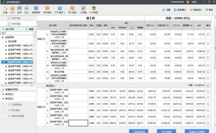The height and width of the screenshot is (133, 216).
Task: Click the 总价：33567.47元 total
Action: click(178, 18)
